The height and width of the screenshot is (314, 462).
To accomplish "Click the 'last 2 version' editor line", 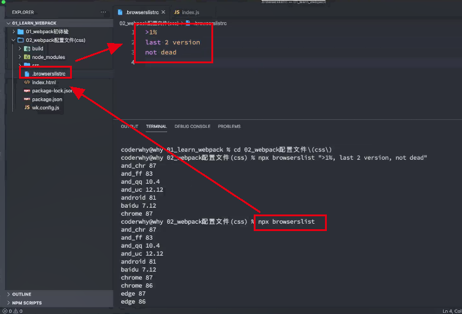I will [173, 42].
